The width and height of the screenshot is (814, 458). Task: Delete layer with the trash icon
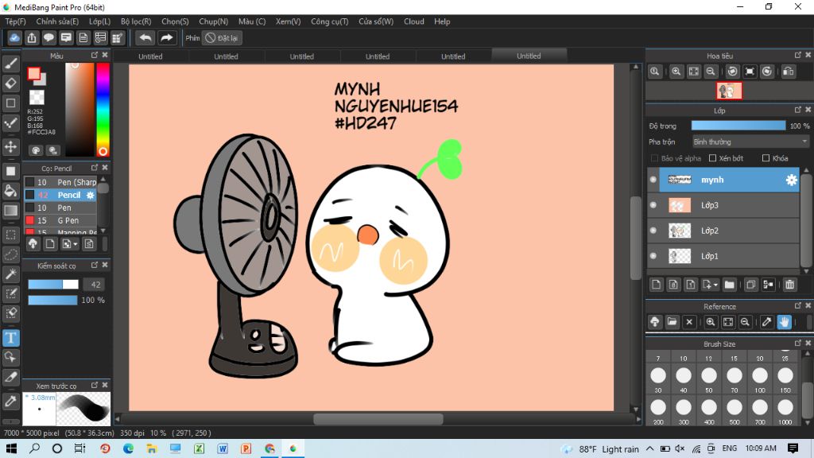tap(789, 285)
